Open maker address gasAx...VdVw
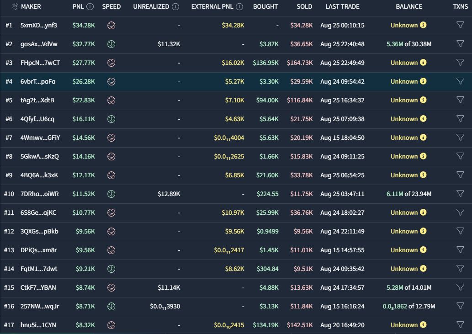 pos(39,44)
